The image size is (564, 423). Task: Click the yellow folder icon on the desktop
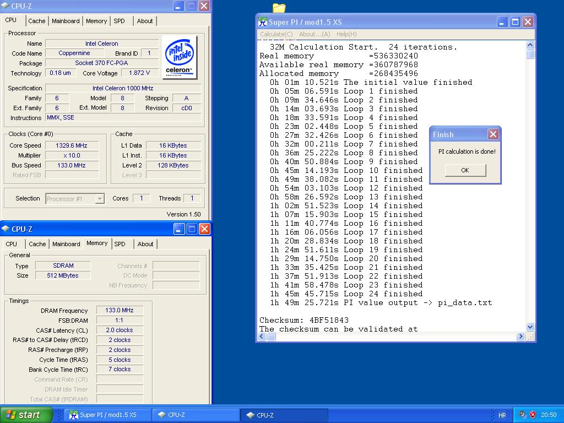[279, 7]
